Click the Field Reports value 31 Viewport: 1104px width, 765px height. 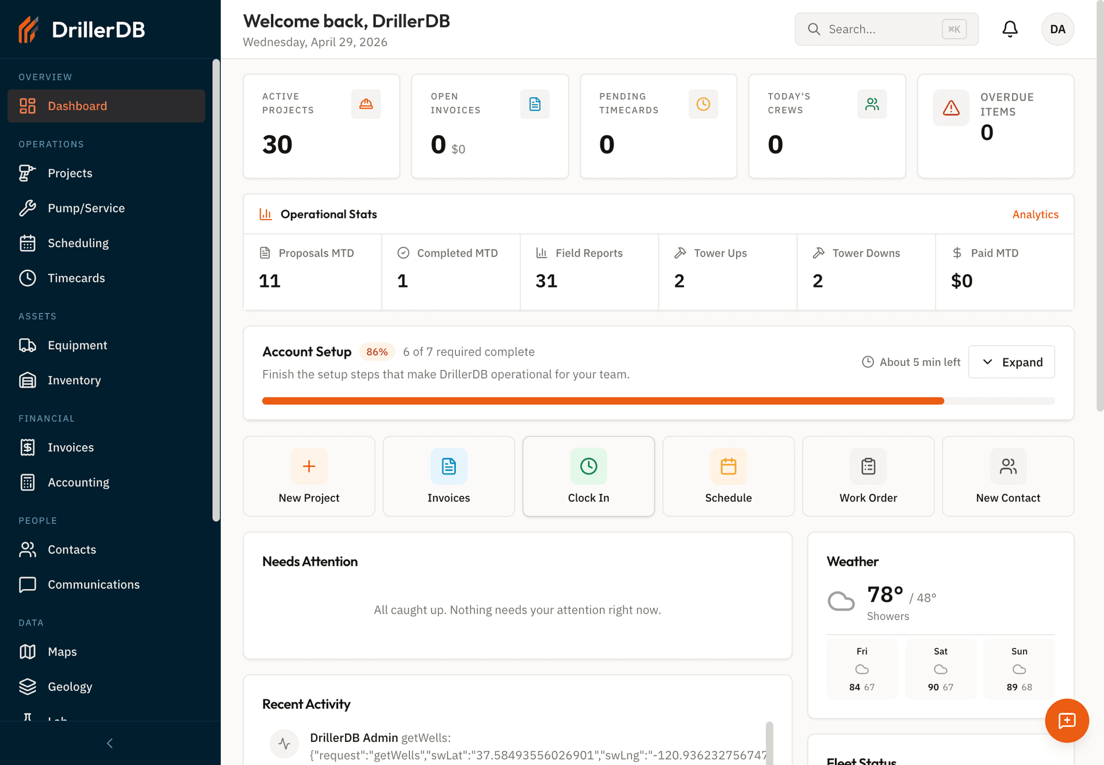(546, 281)
